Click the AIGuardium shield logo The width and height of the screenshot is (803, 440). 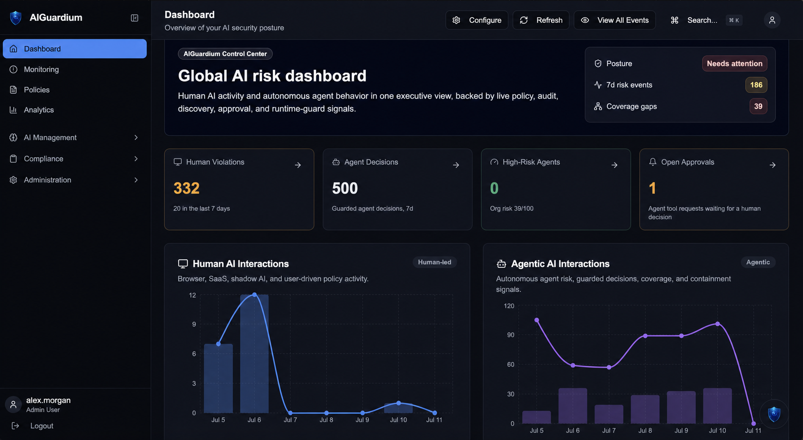pyautogui.click(x=16, y=18)
